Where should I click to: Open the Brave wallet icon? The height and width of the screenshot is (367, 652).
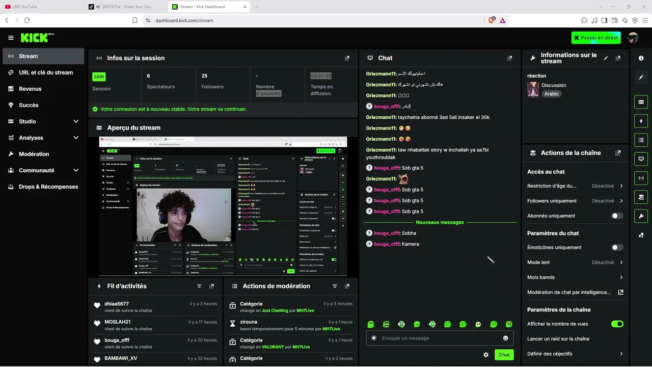614,20
